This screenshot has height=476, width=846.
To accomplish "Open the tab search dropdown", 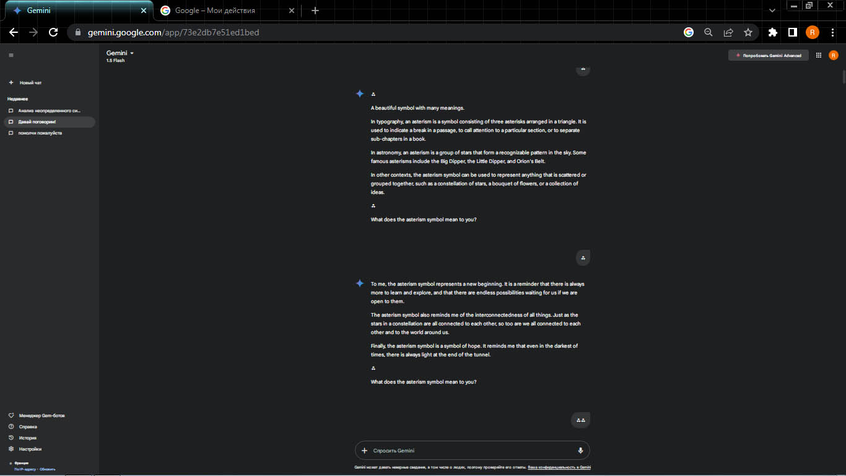I will click(x=772, y=11).
